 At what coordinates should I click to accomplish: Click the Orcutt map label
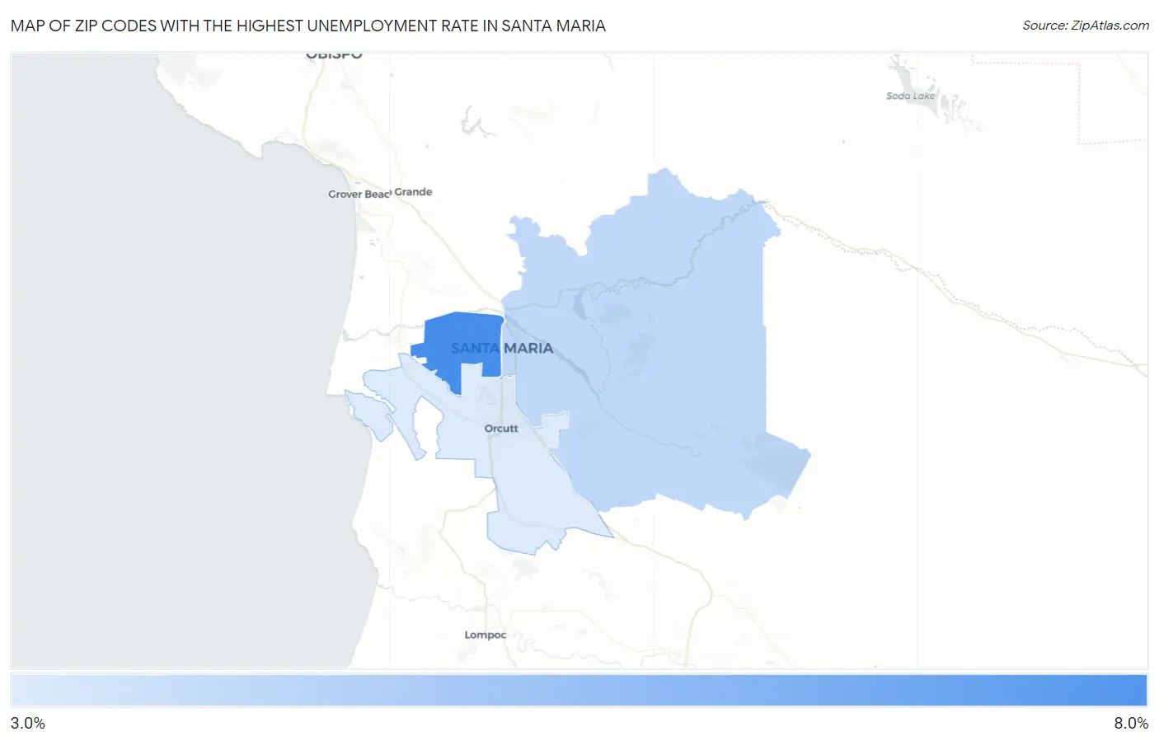click(501, 429)
